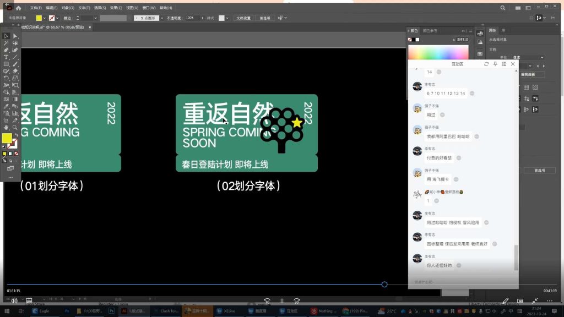The width and height of the screenshot is (564, 317).
Task: Open the search icon in top bar
Action: coord(502,8)
